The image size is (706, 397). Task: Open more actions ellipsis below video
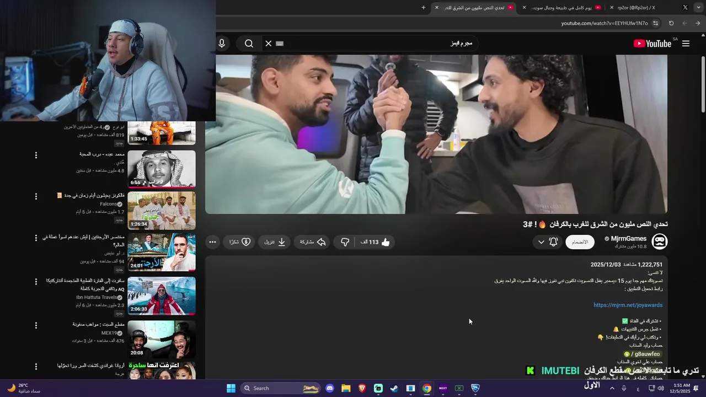212,242
